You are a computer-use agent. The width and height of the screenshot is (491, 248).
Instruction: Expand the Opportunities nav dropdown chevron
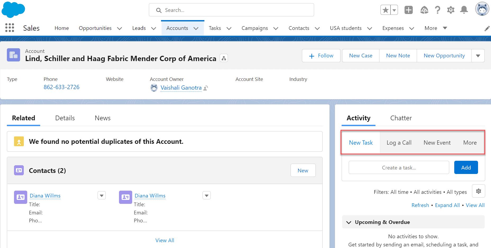[x=120, y=28]
